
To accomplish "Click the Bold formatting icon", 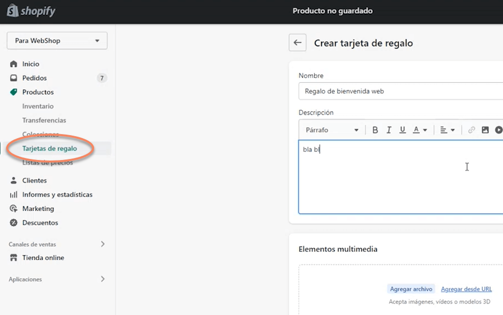I will click(x=375, y=130).
